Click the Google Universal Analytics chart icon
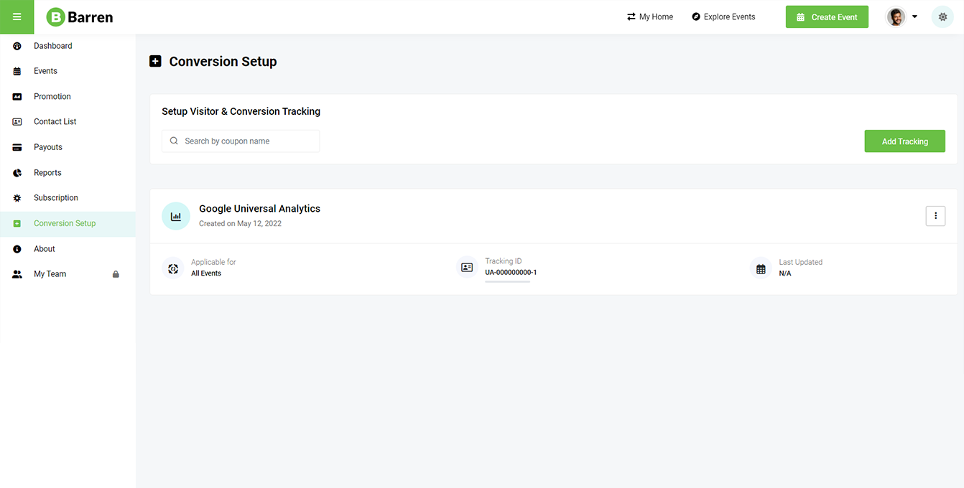964x488 pixels. coord(176,216)
